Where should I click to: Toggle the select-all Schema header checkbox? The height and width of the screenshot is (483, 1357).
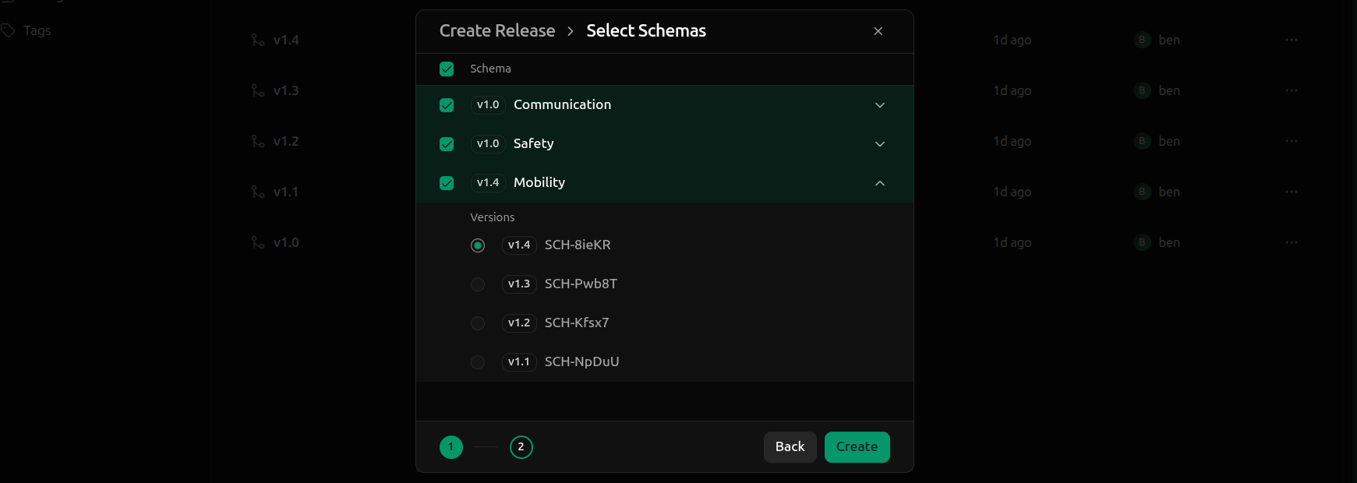click(x=447, y=69)
